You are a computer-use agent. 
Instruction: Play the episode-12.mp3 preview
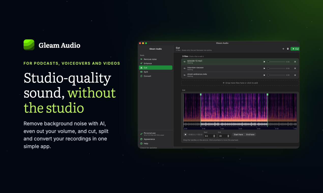click(x=264, y=62)
